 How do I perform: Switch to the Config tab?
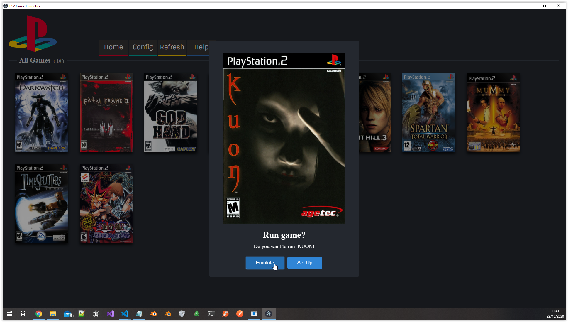click(143, 47)
